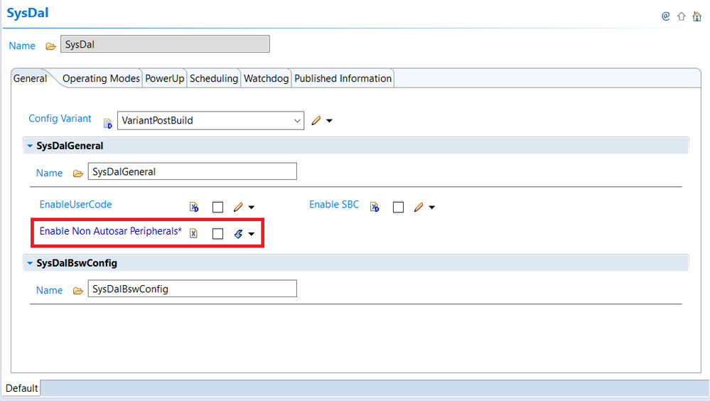
Task: Enable the Enable SBC checkbox
Action: [x=399, y=207]
